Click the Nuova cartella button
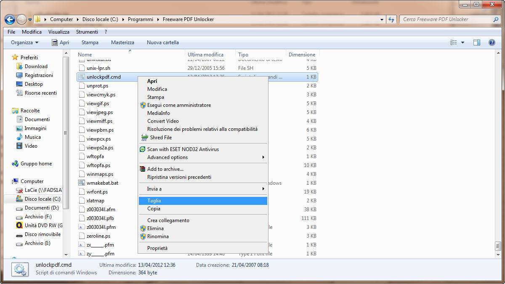 tap(162, 42)
